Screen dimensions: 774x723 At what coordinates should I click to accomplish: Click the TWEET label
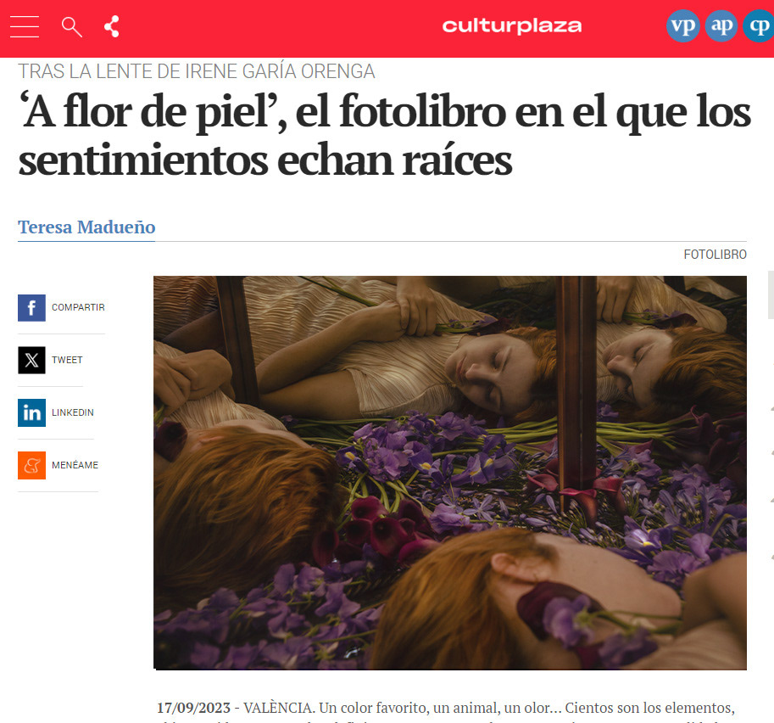[67, 360]
